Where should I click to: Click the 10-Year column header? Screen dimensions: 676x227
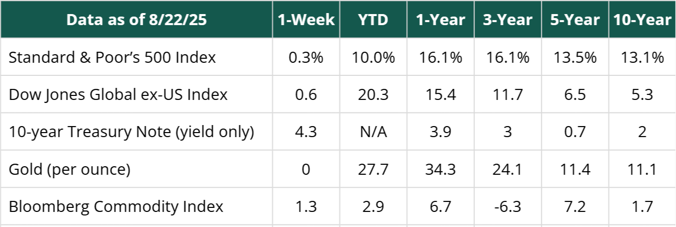pyautogui.click(x=642, y=20)
